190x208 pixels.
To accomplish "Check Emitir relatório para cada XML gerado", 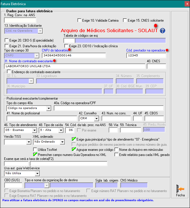I will (116, 155).
